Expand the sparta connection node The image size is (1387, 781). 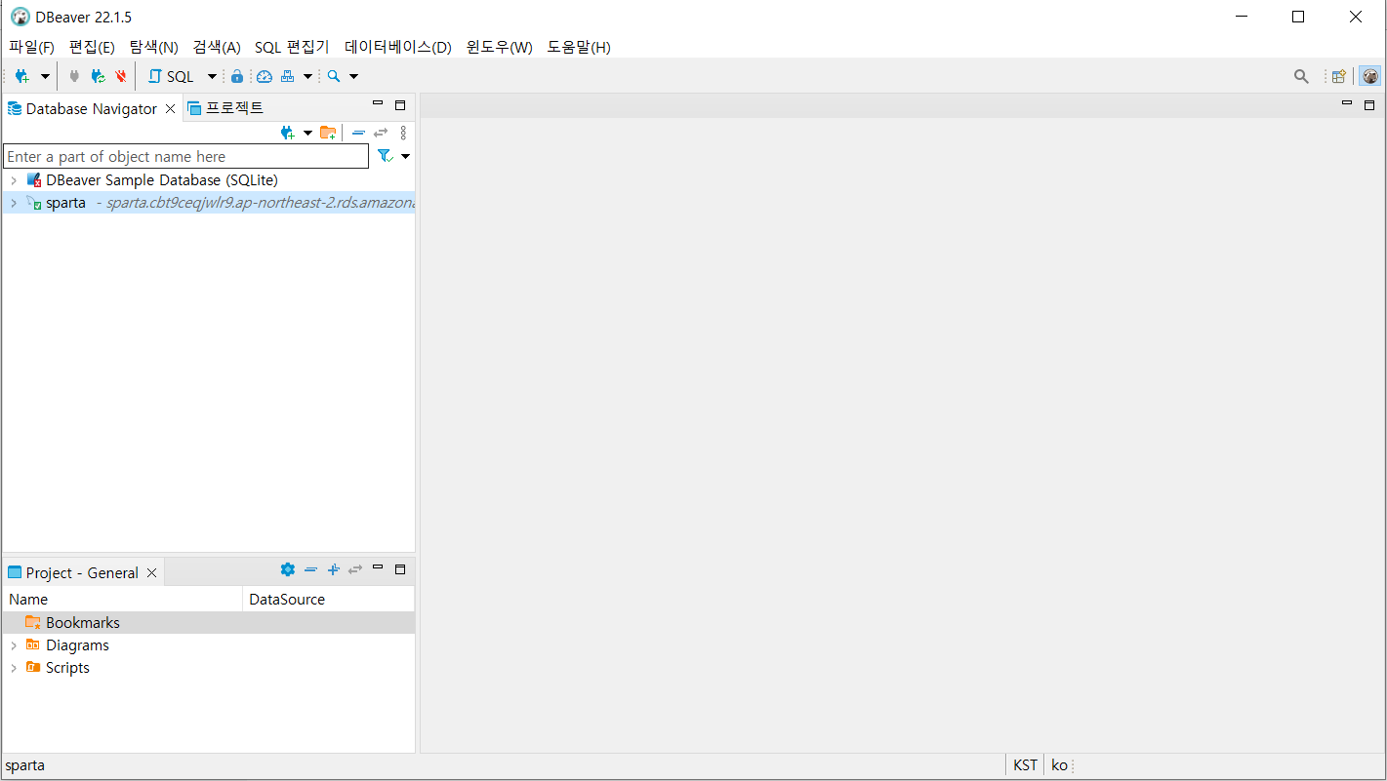click(x=14, y=203)
